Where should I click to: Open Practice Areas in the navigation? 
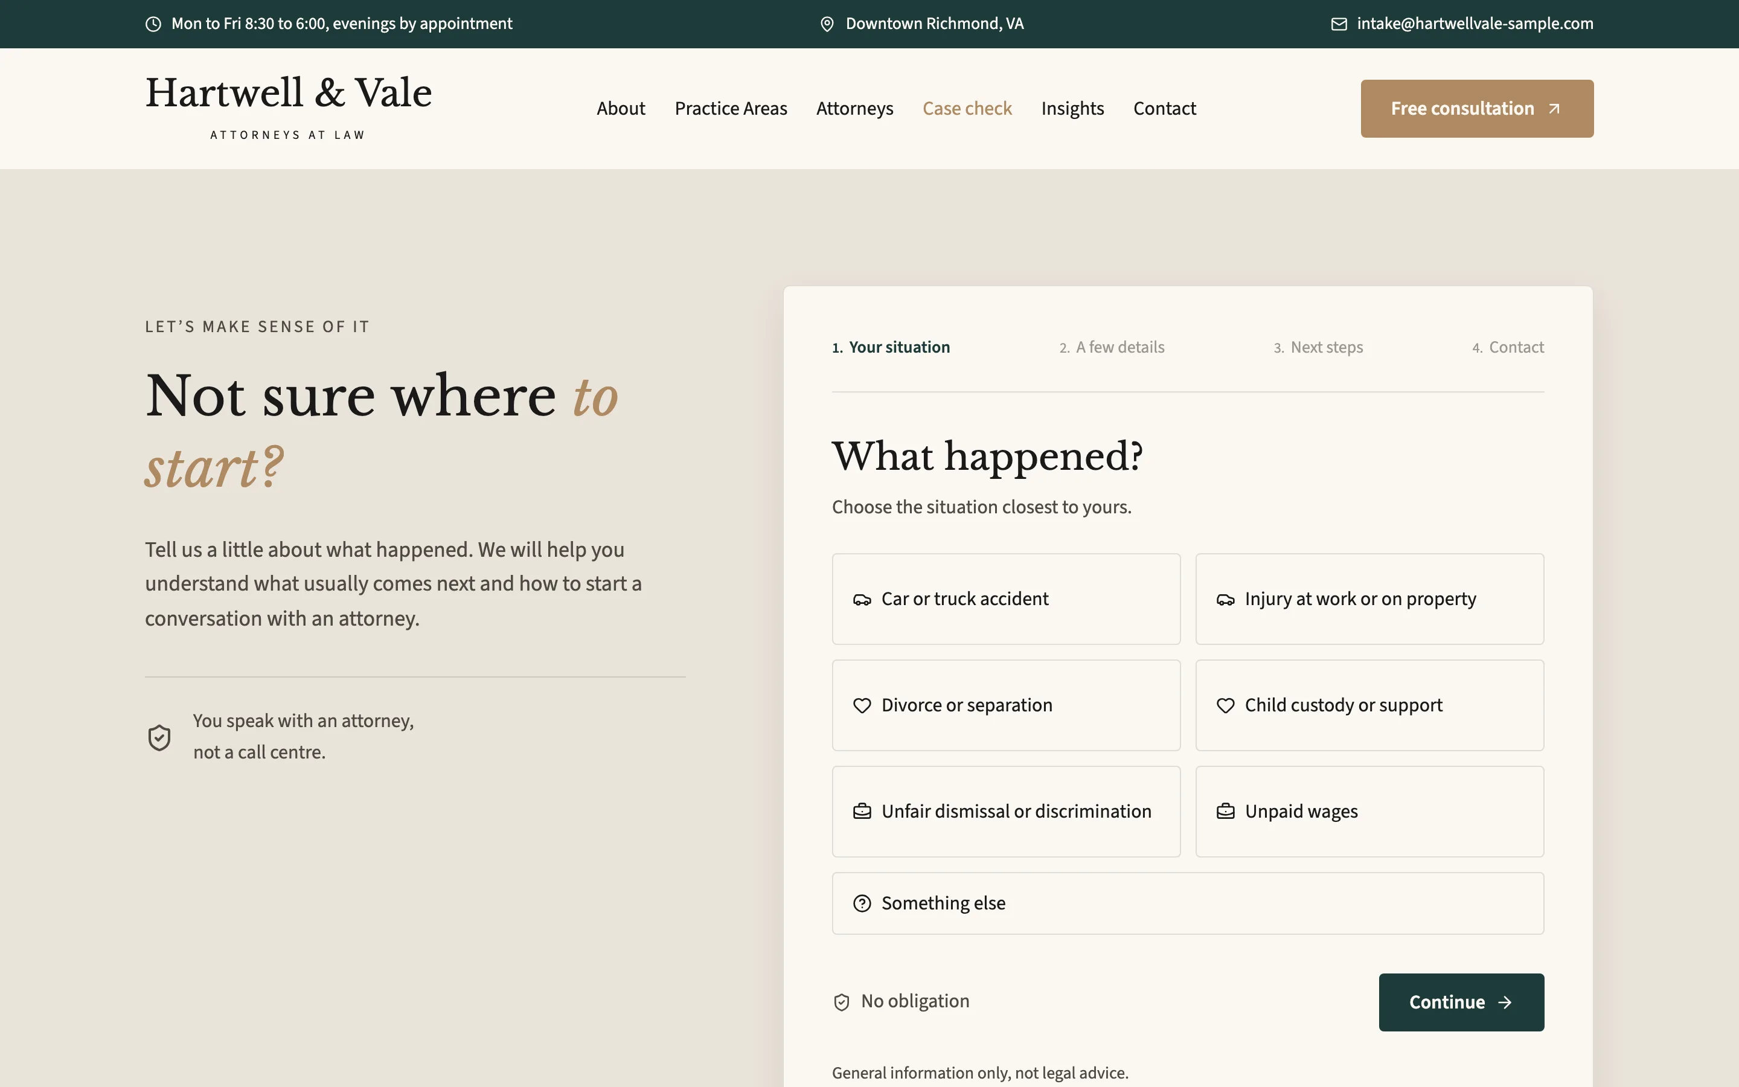click(731, 109)
